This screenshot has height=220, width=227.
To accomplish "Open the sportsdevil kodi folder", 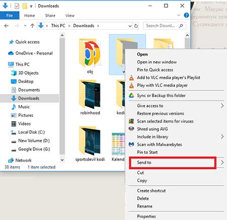I will click(x=90, y=144).
